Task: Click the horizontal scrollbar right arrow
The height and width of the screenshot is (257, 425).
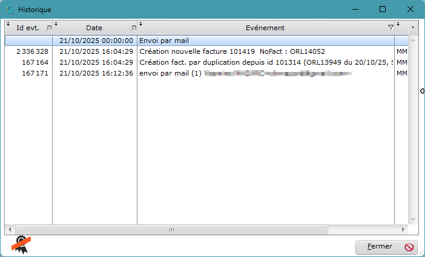Action: [403, 230]
